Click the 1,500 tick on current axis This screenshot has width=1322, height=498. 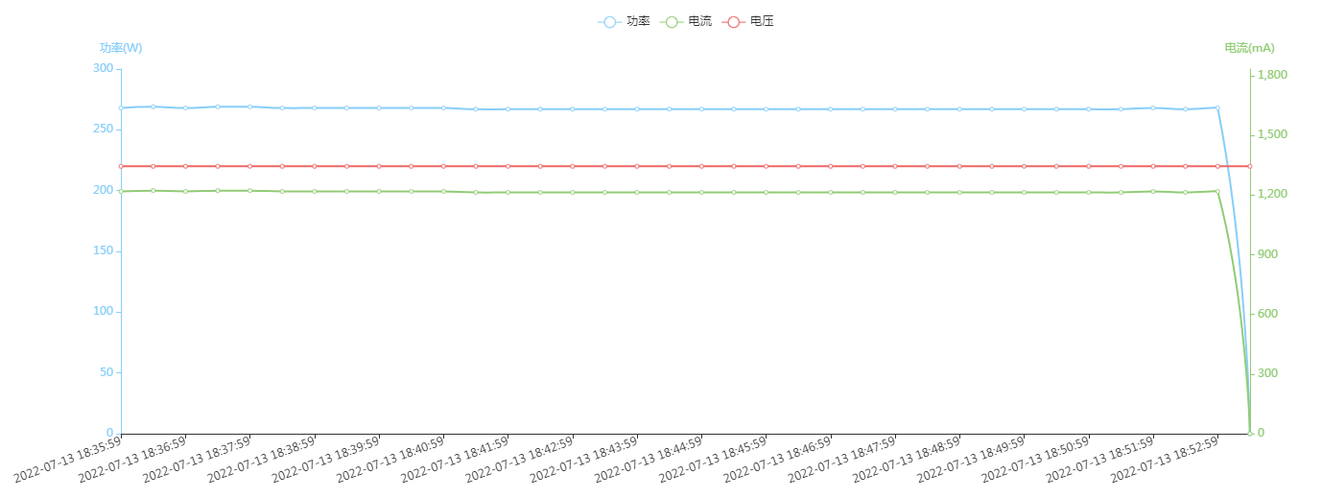[x=1271, y=134]
